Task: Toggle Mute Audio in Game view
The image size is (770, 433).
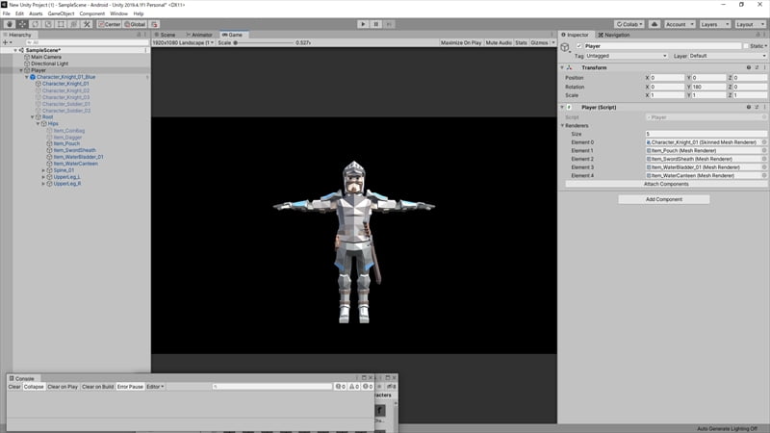Action: [499, 42]
